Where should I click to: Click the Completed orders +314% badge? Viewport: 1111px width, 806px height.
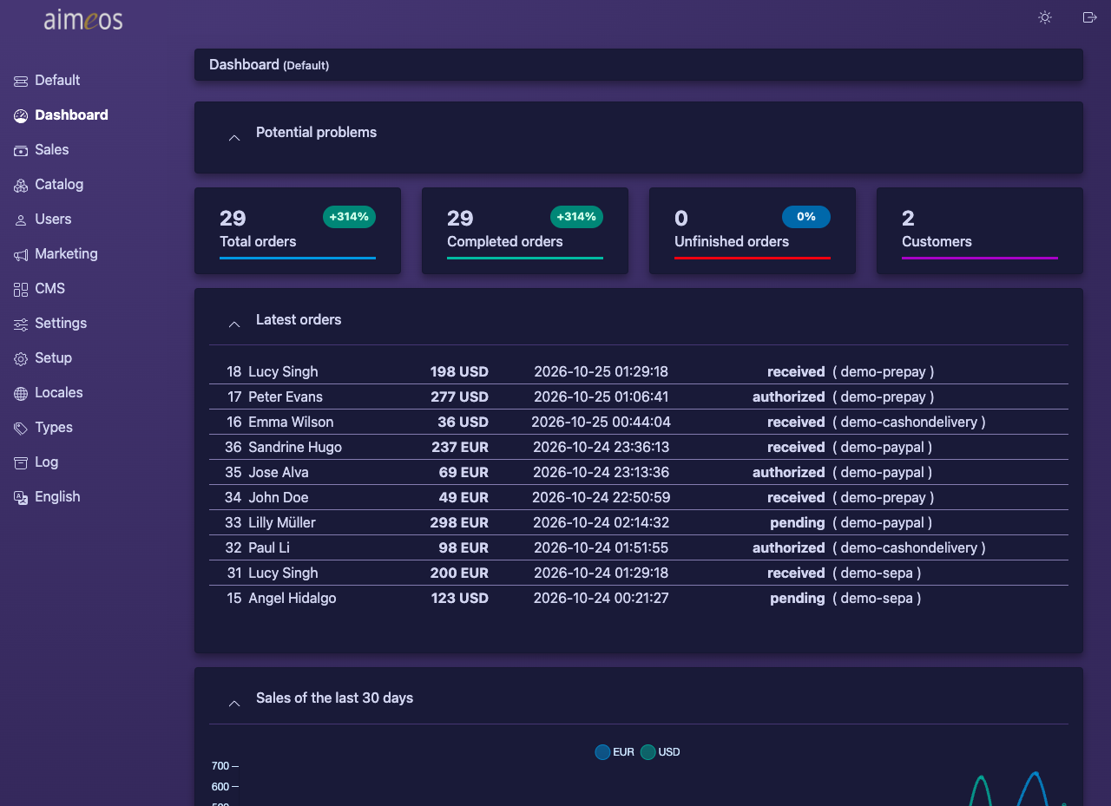pos(576,217)
